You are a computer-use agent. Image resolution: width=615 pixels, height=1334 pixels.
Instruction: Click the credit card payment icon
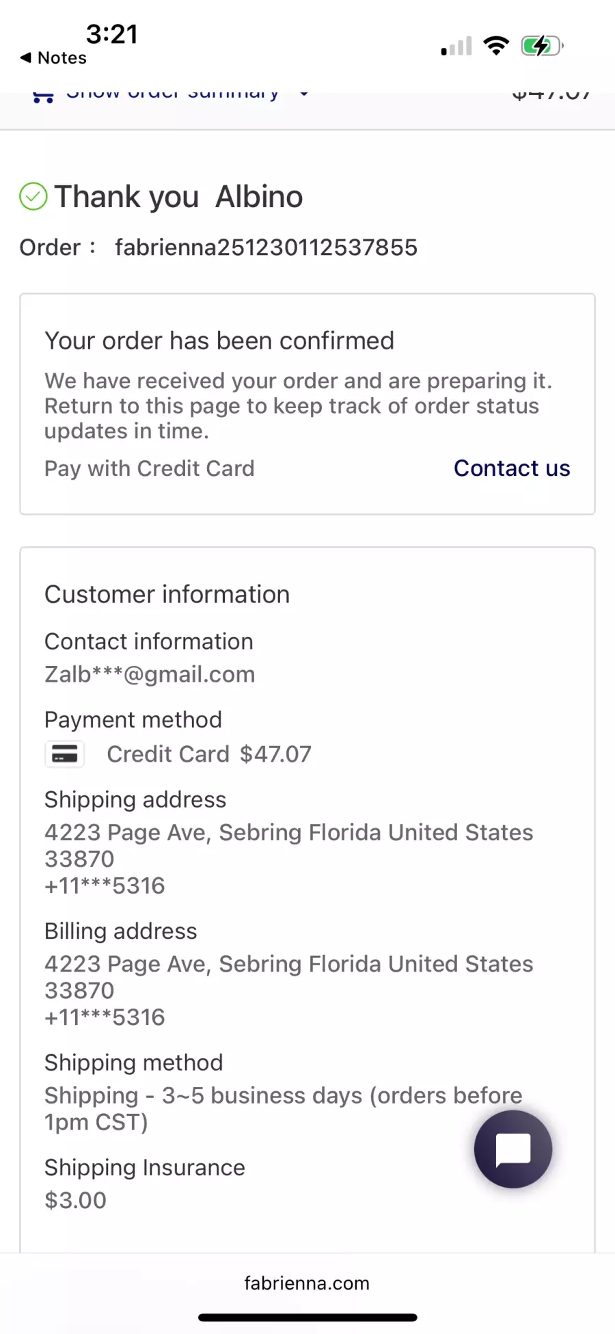tap(65, 754)
